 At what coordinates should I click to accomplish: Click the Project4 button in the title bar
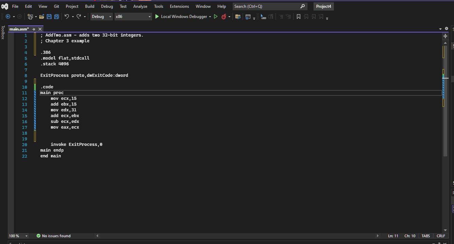pos(323,6)
